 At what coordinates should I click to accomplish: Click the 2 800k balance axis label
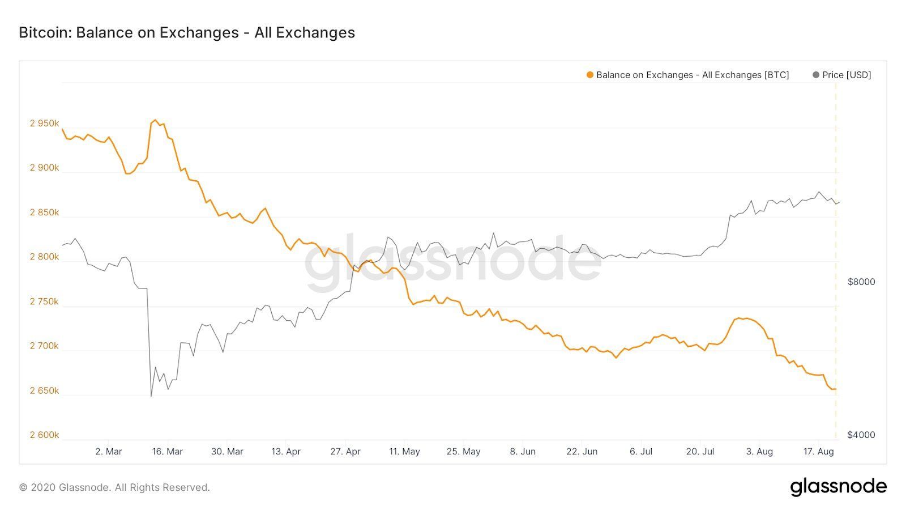click(x=44, y=257)
